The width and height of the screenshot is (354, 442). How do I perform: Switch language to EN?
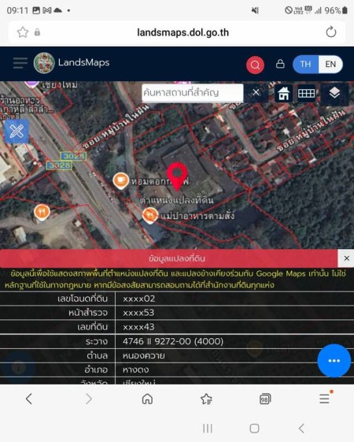coord(330,65)
